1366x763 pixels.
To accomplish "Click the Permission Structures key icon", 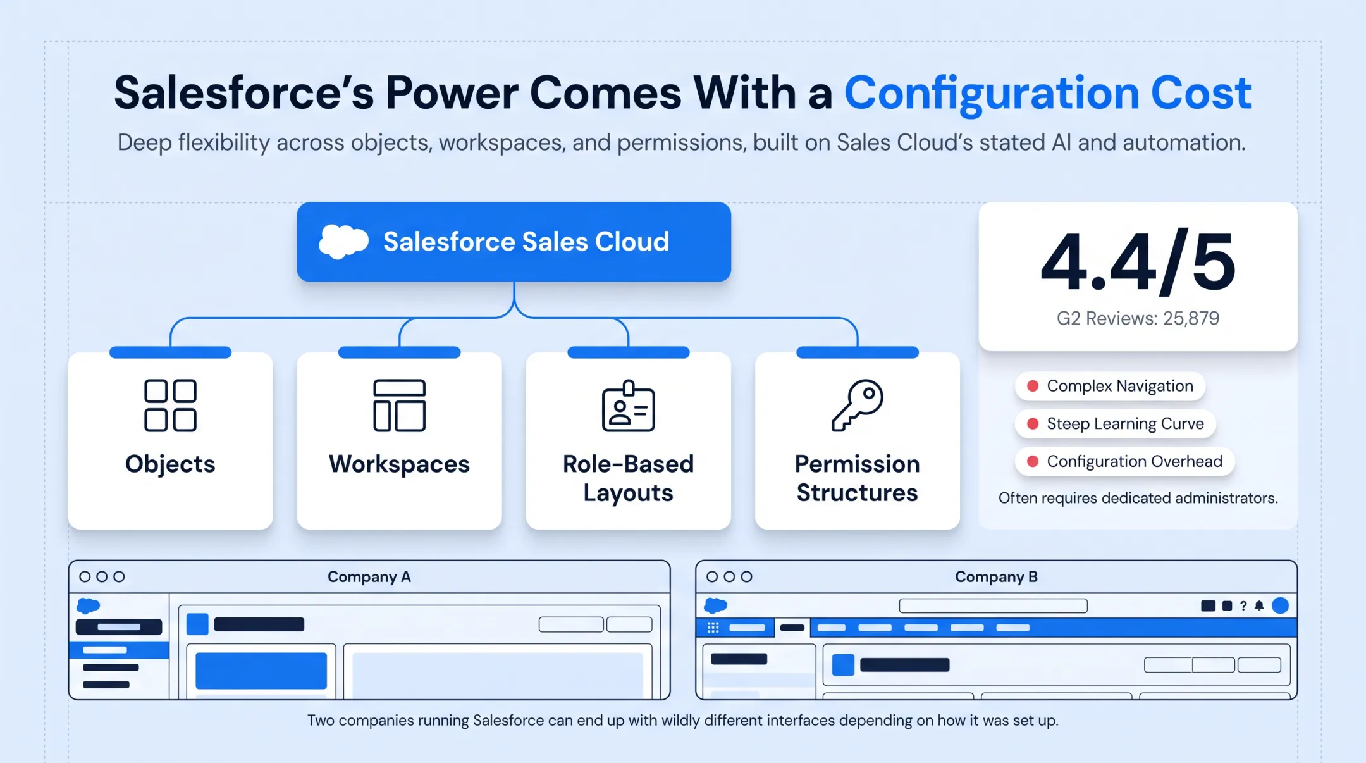I will click(857, 406).
